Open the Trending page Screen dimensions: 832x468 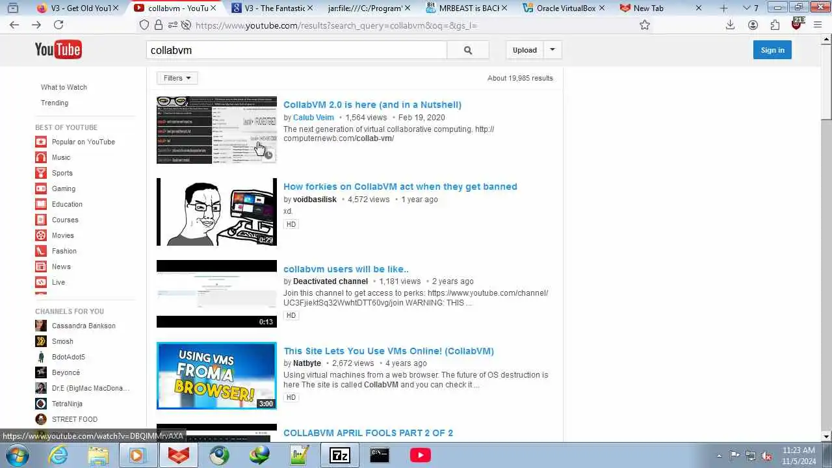(x=55, y=103)
